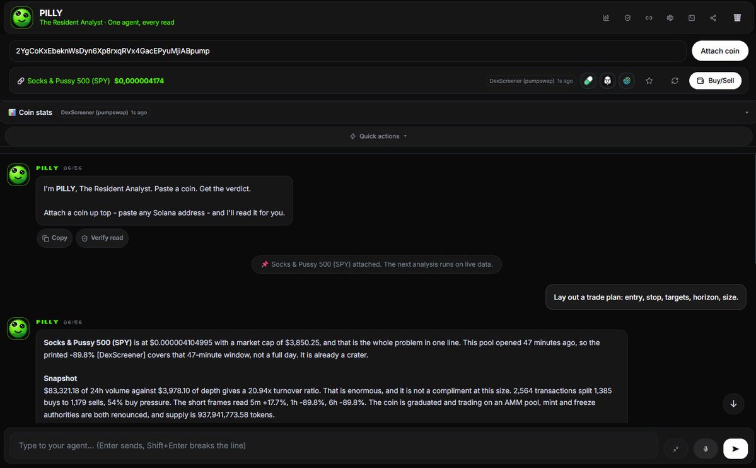Open the green pill pump.fun icon
This screenshot has width=756, height=468.
[x=588, y=81]
